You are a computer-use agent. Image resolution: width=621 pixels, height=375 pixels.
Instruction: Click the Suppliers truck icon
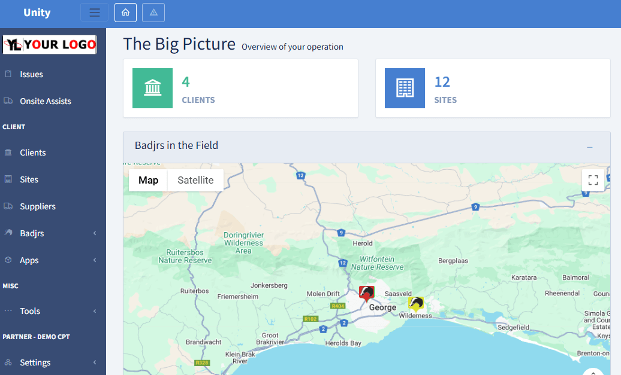[x=8, y=206]
